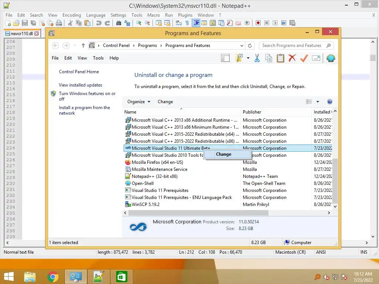
Task: Open the Tools menu in Programs and Features
Action: pyautogui.click(x=98, y=58)
